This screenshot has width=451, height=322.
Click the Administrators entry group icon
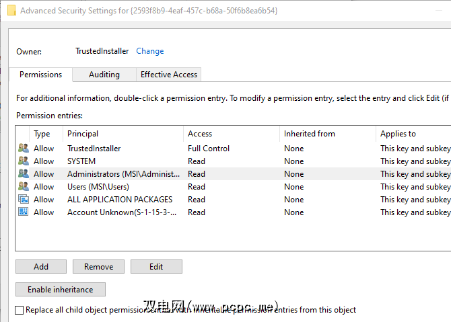[24, 174]
